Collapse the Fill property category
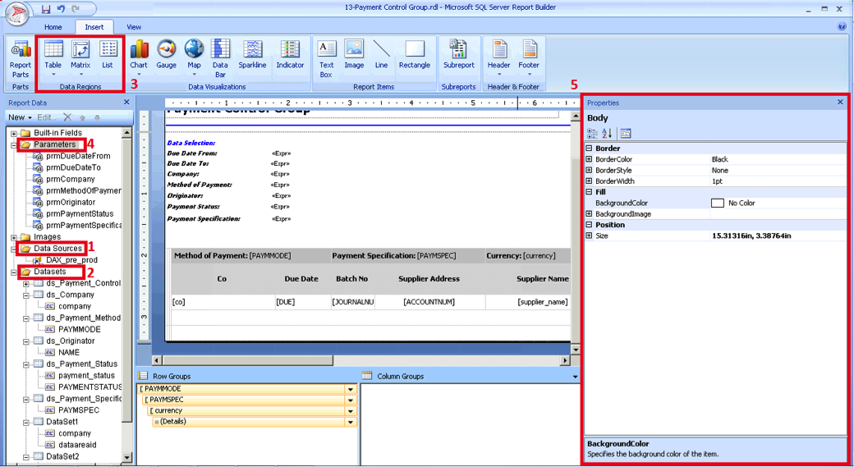 click(x=589, y=192)
